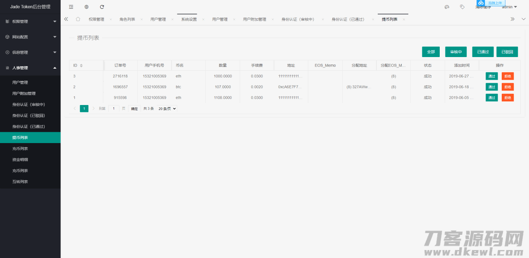This screenshot has width=529, height=258.
Task: Expand the 权限管理 sidebar menu
Action: click(x=30, y=21)
